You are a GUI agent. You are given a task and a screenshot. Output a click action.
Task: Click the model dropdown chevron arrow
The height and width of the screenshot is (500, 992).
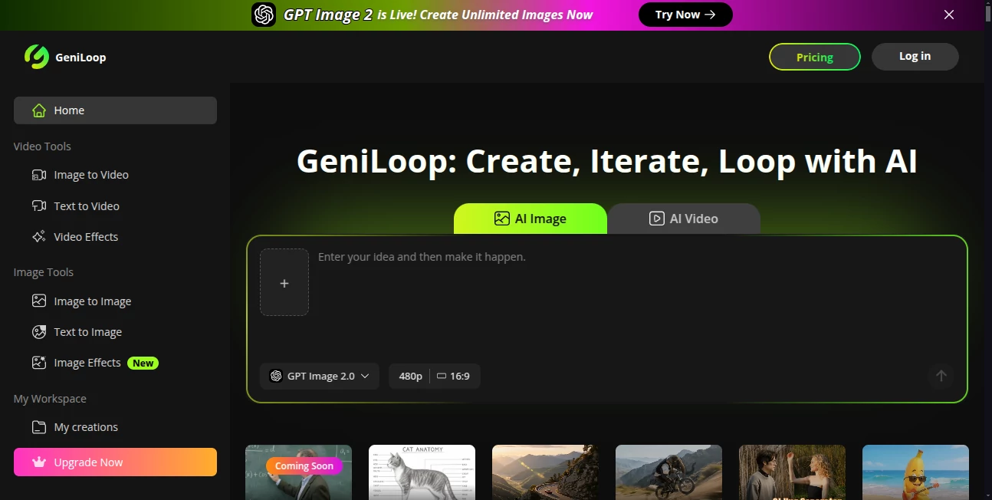[365, 376]
